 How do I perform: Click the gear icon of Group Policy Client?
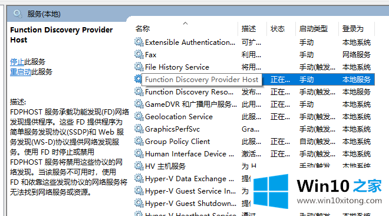(x=139, y=141)
